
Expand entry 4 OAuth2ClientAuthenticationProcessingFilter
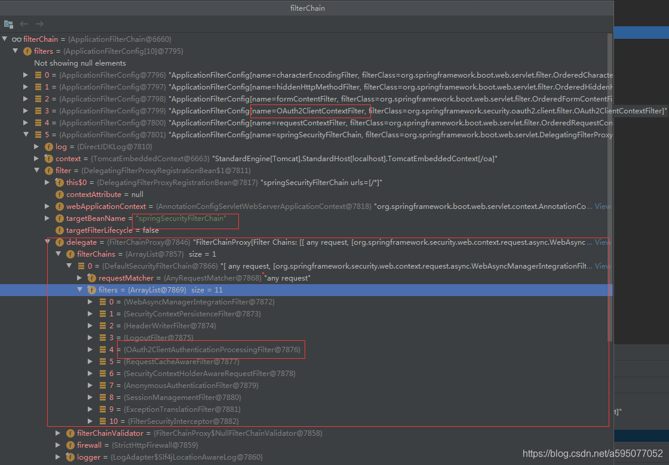click(x=90, y=349)
